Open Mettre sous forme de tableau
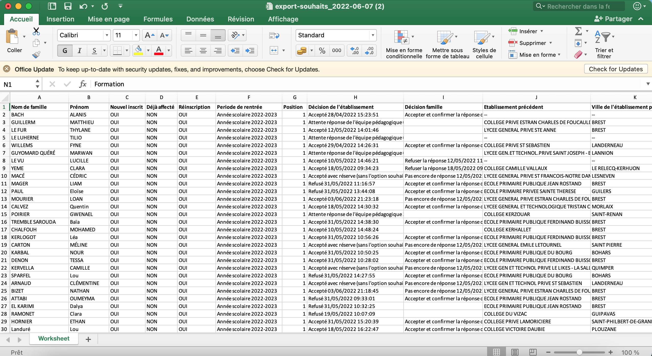The height and width of the screenshot is (356, 652). 447,45
